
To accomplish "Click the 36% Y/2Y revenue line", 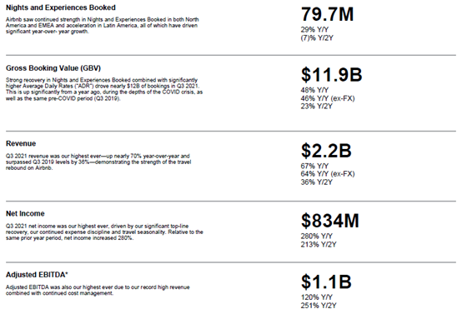I will [316, 182].
